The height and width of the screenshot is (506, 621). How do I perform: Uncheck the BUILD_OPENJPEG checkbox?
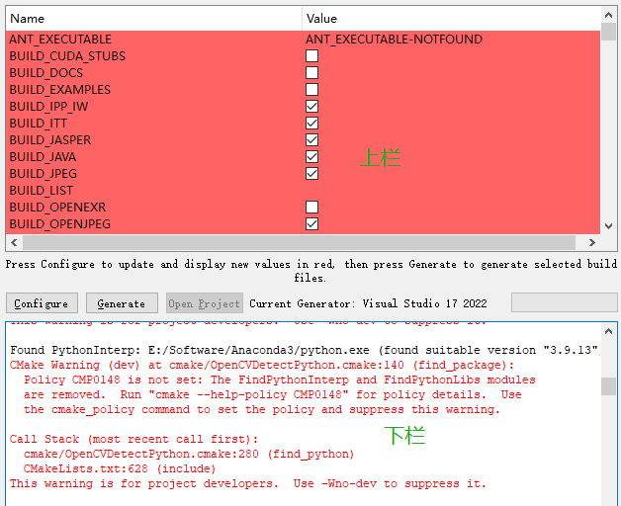tap(311, 224)
